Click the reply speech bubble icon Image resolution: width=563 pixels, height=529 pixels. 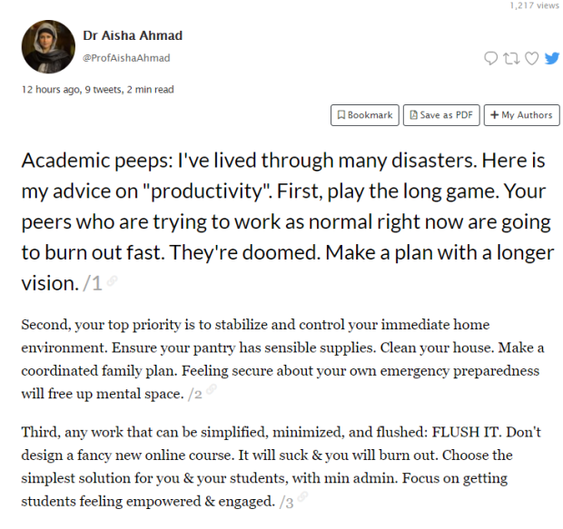pos(491,58)
